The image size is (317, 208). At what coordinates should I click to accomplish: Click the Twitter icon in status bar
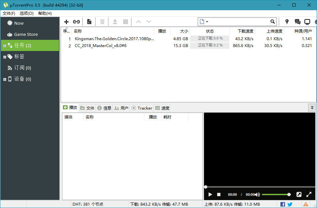pos(290,204)
